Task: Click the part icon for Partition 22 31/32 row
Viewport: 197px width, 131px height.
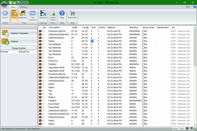Action: pyautogui.click(x=40, y=64)
